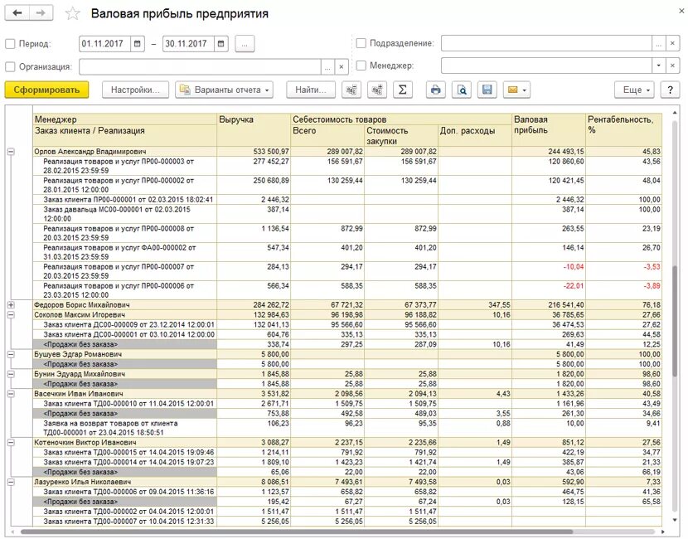Collapse the Бушуев Эдгар Романович group
Image resolution: width=688 pixels, height=539 pixels.
11,354
